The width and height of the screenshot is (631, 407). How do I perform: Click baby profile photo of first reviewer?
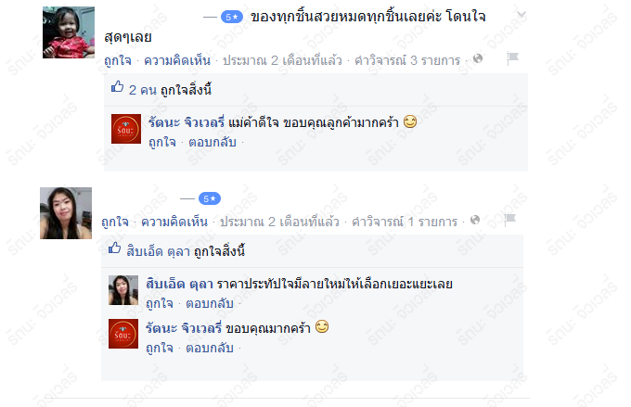coord(69,32)
